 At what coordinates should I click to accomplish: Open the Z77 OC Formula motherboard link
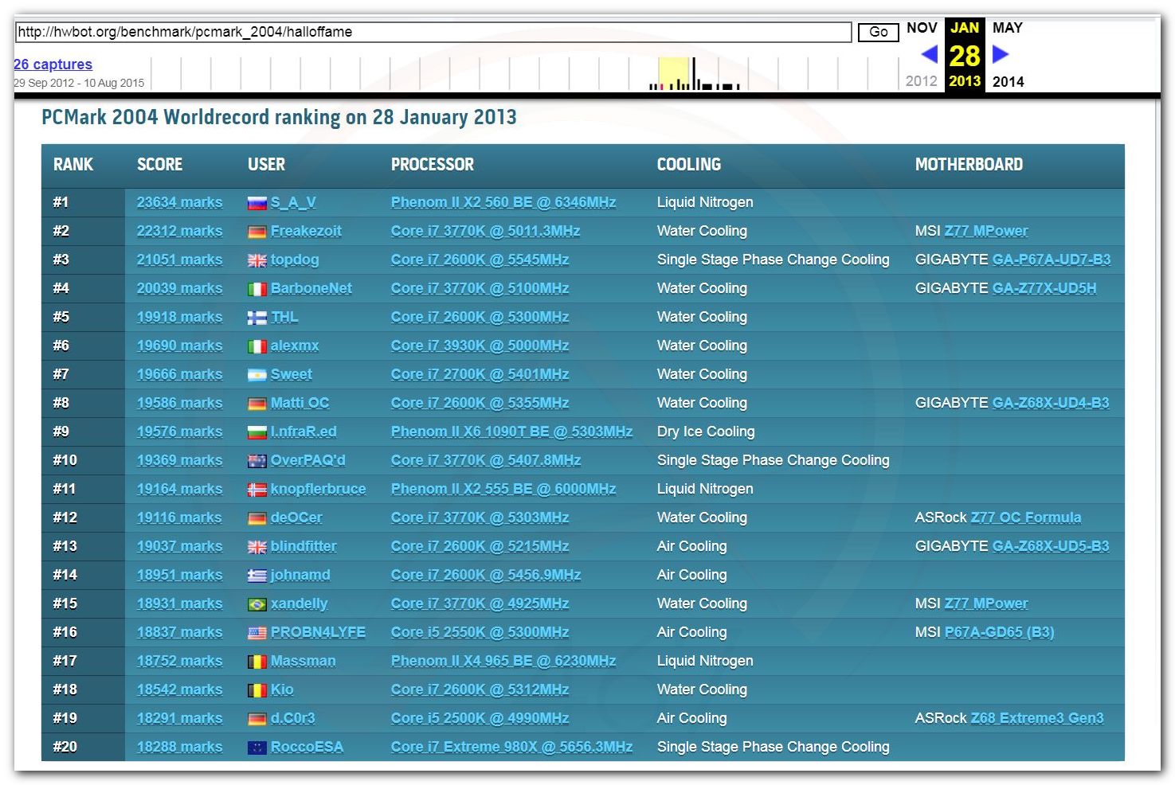click(1025, 517)
